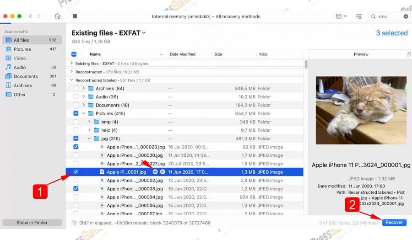
Task: Click the hash info icon on selected row
Action: point(163,172)
